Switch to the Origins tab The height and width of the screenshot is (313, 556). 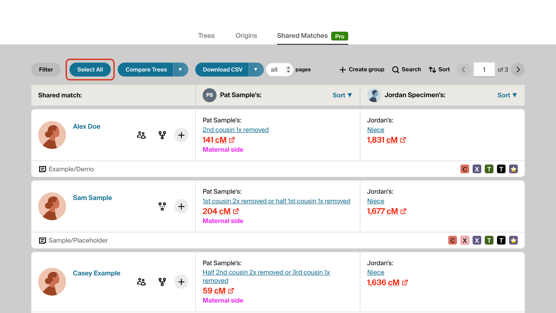point(246,36)
